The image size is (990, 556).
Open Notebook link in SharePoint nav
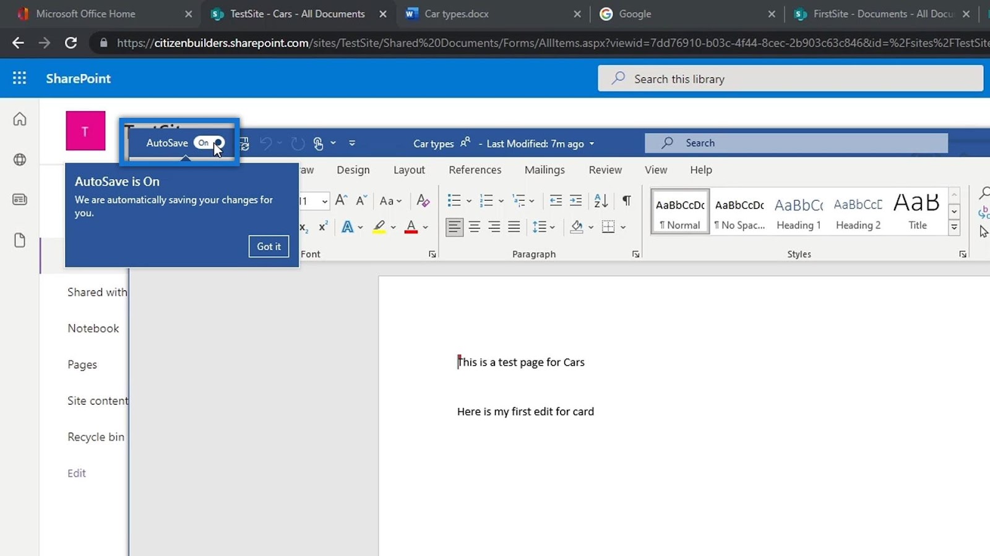coord(93,328)
